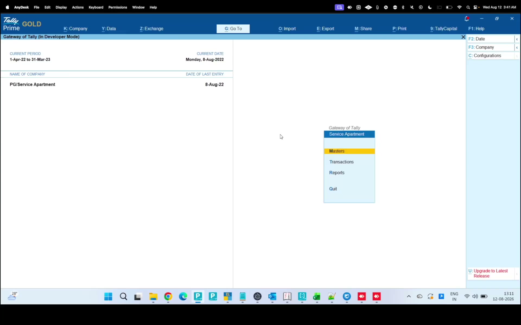This screenshot has width=521, height=325.
Task: Click Upgrade to Latest Release
Action: point(491,274)
